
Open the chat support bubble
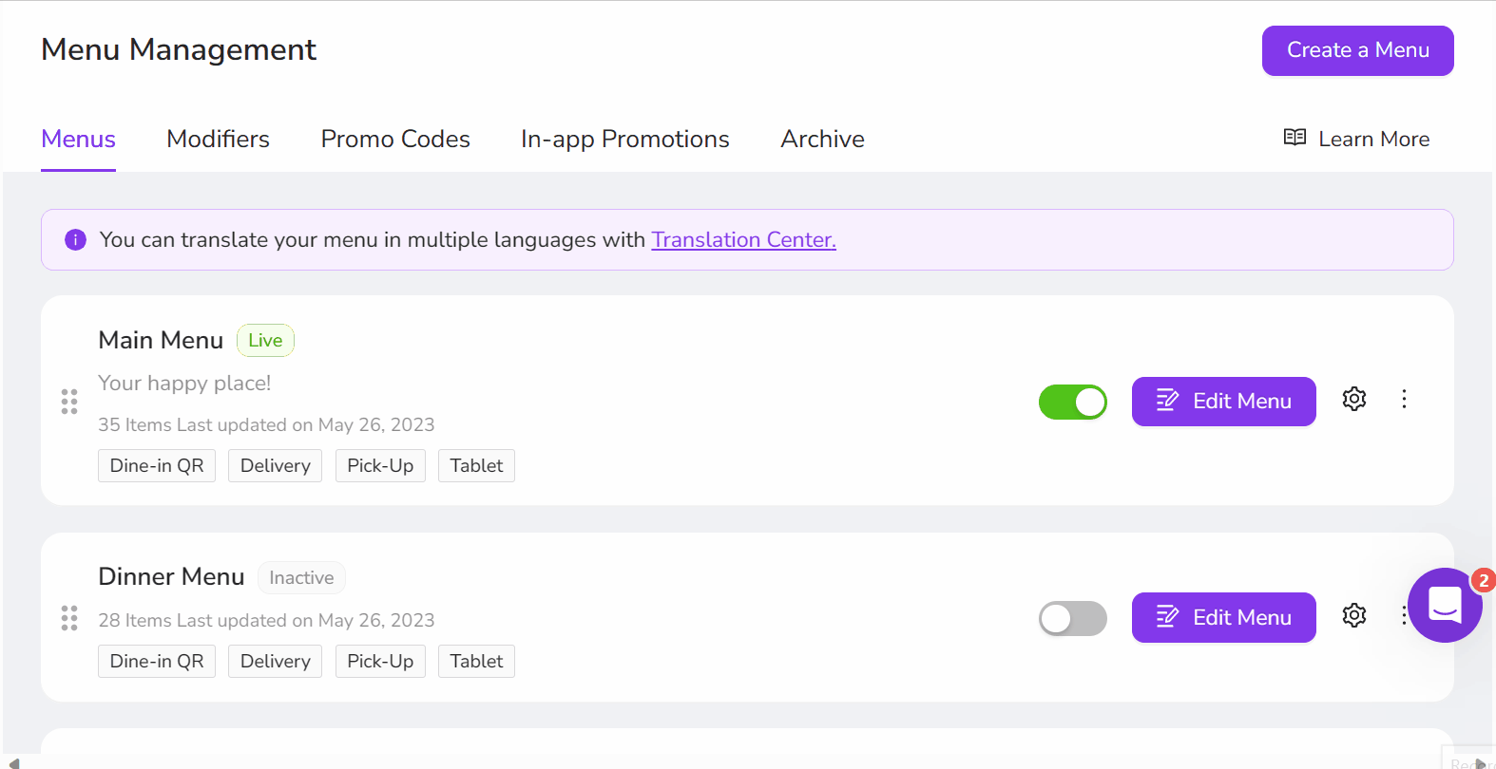click(1445, 605)
